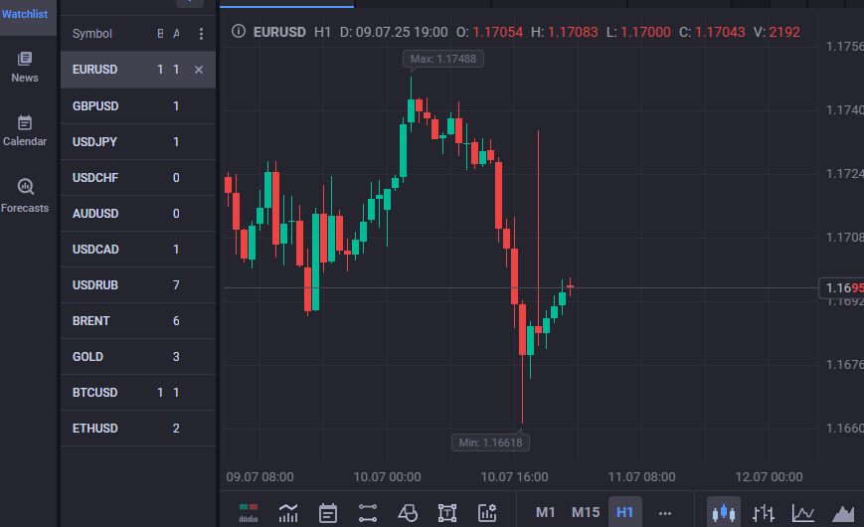
Task: Switch to line chart type
Action: point(803,513)
